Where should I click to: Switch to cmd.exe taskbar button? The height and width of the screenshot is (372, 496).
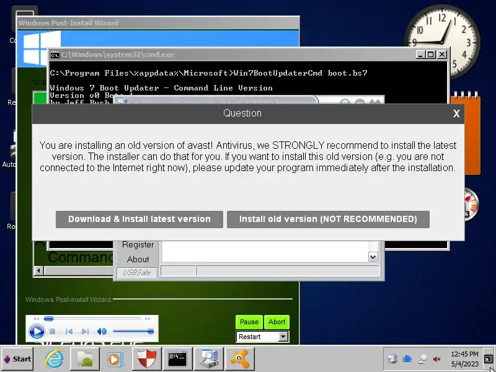click(x=177, y=359)
